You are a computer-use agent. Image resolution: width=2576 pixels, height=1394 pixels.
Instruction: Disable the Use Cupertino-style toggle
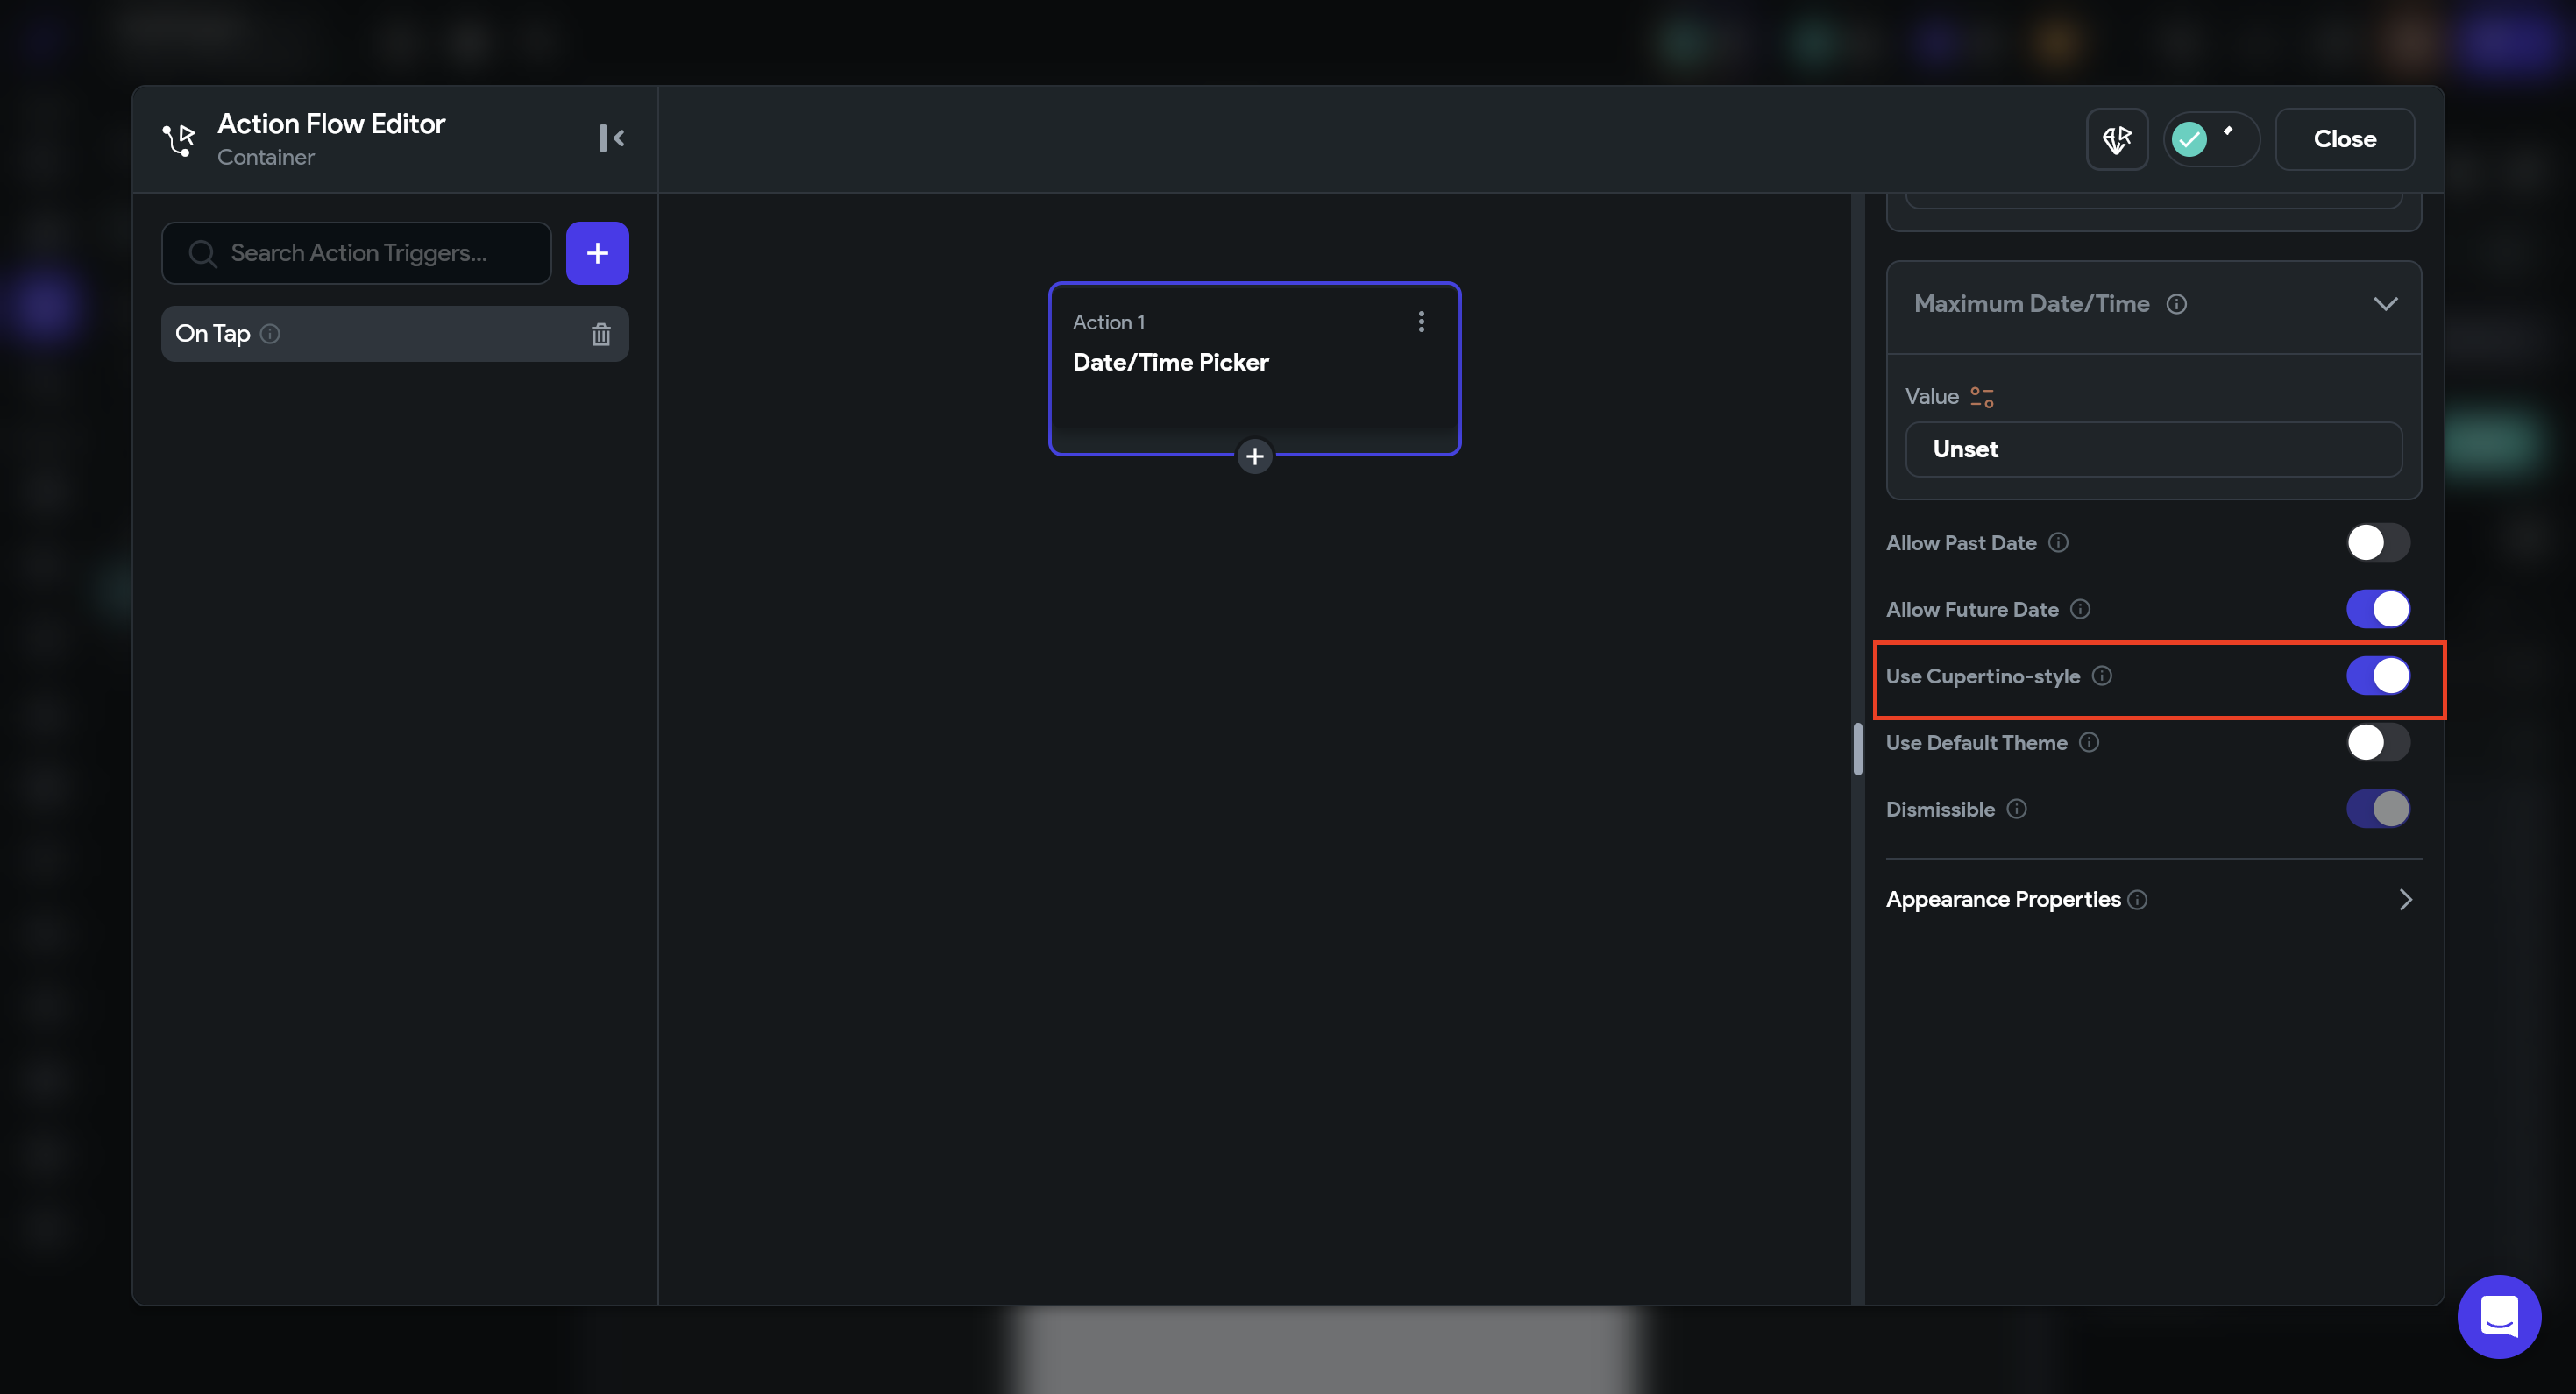pos(2377,676)
